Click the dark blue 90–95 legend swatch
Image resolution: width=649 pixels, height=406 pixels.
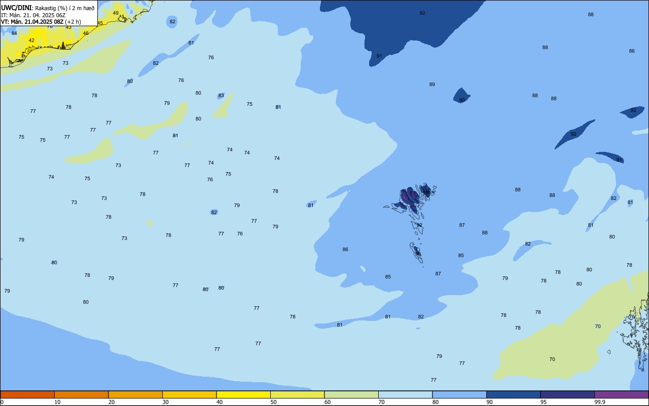[x=513, y=394]
